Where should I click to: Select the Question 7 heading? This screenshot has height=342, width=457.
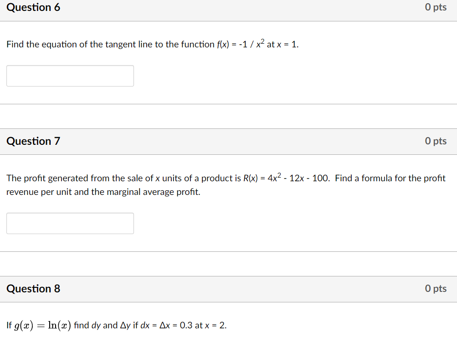coord(33,141)
